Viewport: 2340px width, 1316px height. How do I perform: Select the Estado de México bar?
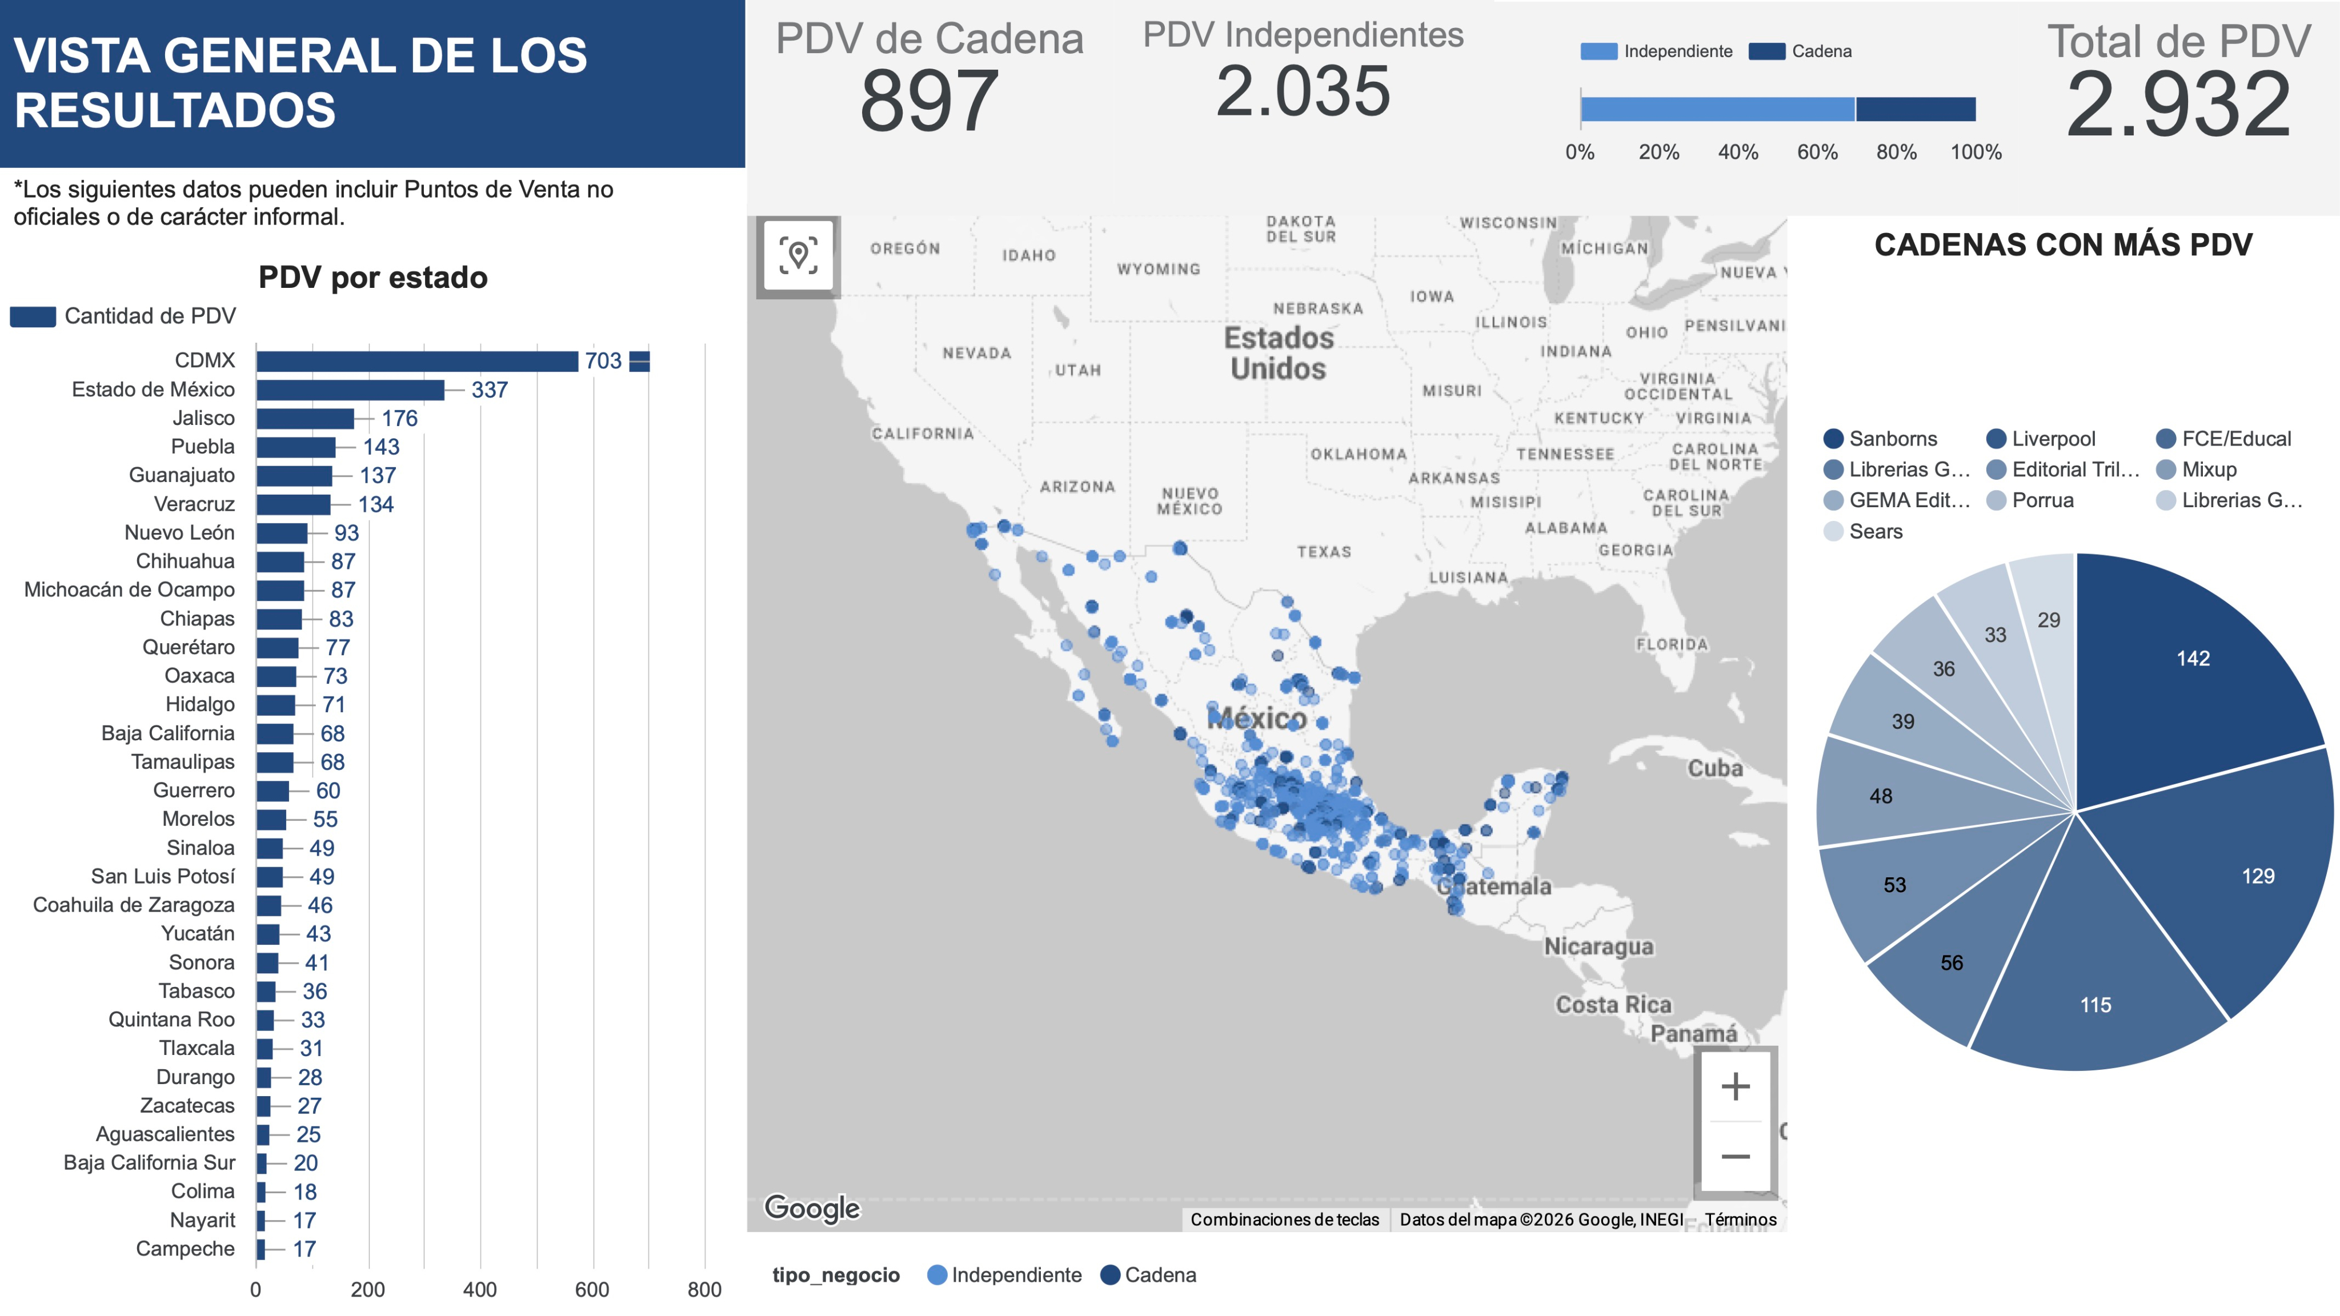pyautogui.click(x=350, y=390)
